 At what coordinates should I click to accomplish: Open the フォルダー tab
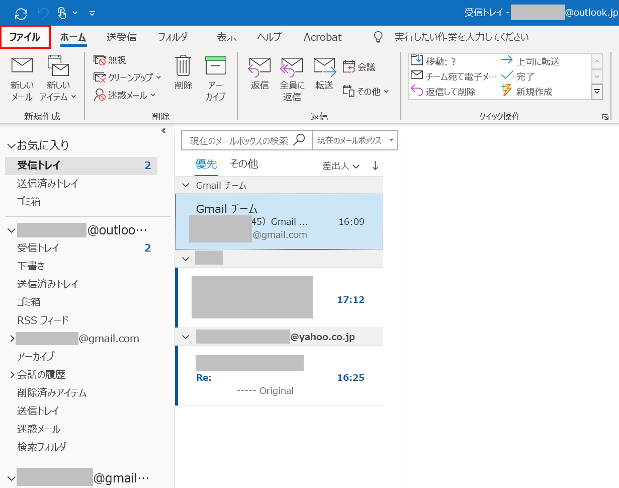pos(176,37)
